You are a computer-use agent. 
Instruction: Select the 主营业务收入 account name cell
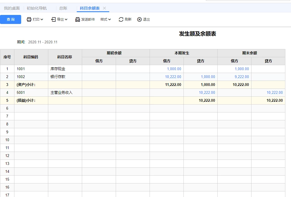coord(62,92)
